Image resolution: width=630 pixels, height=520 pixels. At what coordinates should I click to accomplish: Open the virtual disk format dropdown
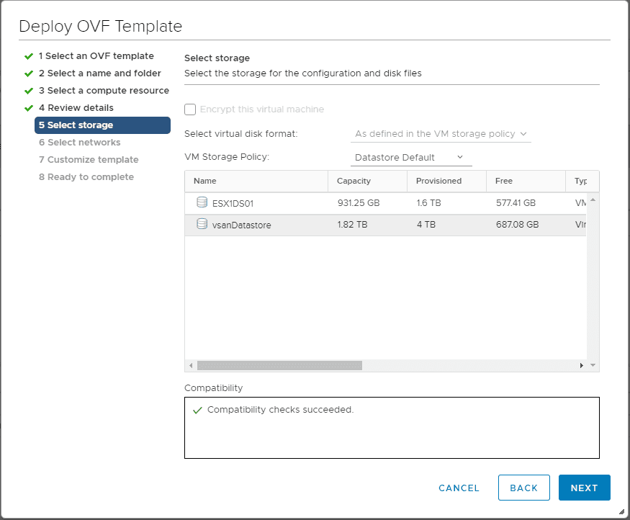pyautogui.click(x=441, y=134)
